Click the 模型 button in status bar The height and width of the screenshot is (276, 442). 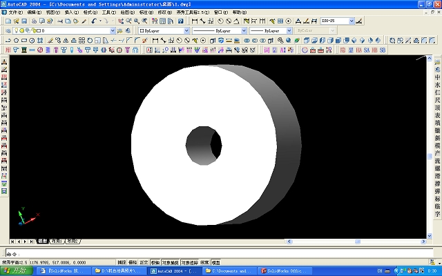215,262
